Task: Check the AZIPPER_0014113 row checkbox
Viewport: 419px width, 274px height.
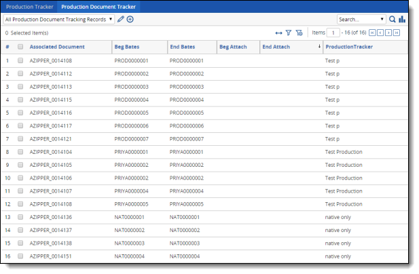Action: 20,86
